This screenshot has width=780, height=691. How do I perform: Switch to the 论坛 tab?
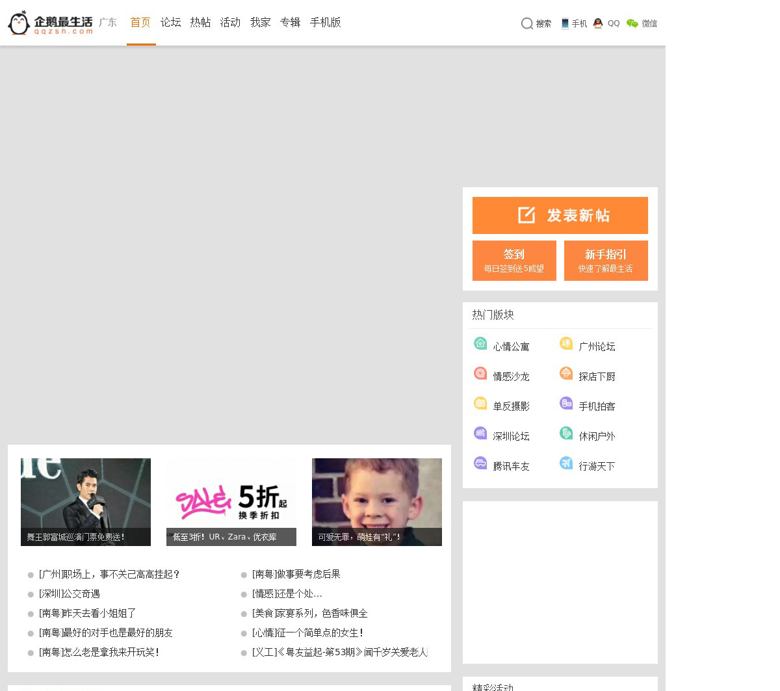[x=171, y=23]
